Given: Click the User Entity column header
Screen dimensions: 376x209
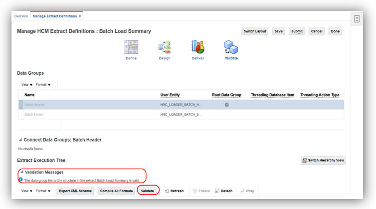Looking at the screenshot, I should [x=170, y=95].
